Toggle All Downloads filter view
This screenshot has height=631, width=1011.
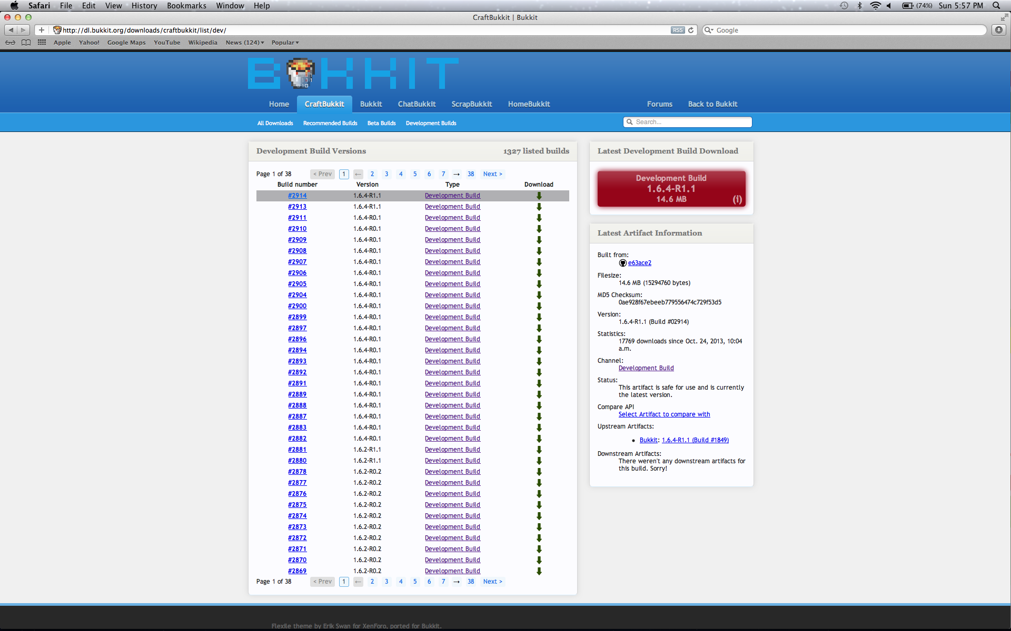pos(275,122)
